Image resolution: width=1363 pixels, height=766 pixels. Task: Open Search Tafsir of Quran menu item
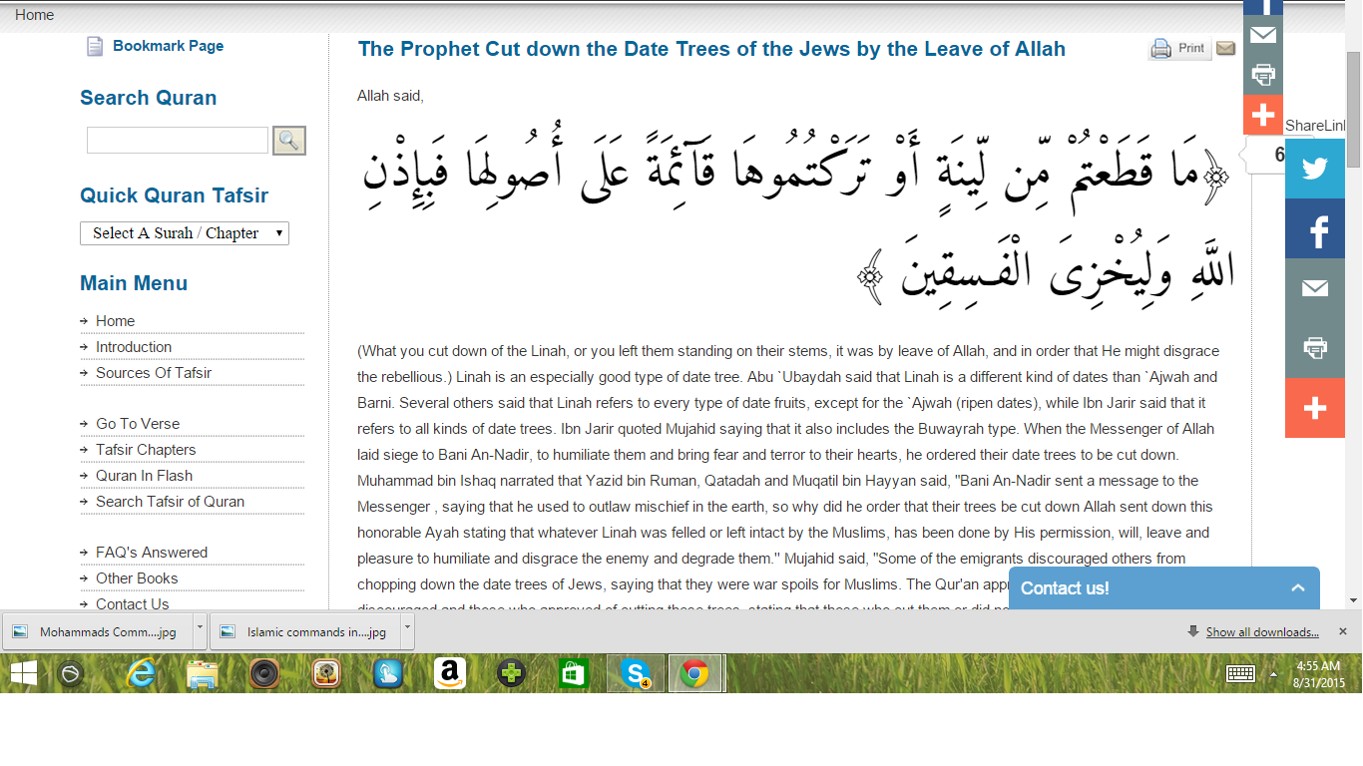170,502
